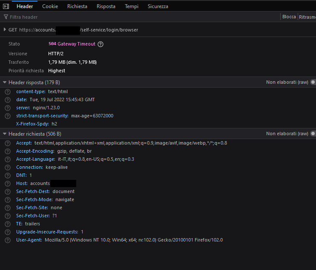Open help icon for Sec-Fetch-Dest header

point(8,191)
